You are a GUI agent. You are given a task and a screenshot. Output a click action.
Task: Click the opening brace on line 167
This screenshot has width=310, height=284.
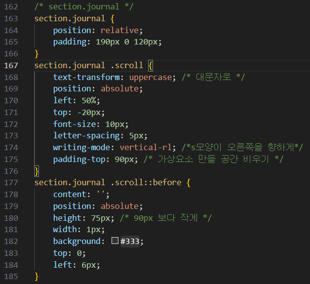pos(151,66)
